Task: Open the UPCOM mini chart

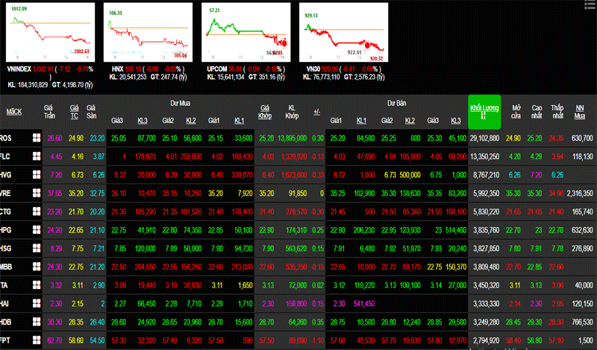Action: [x=246, y=32]
